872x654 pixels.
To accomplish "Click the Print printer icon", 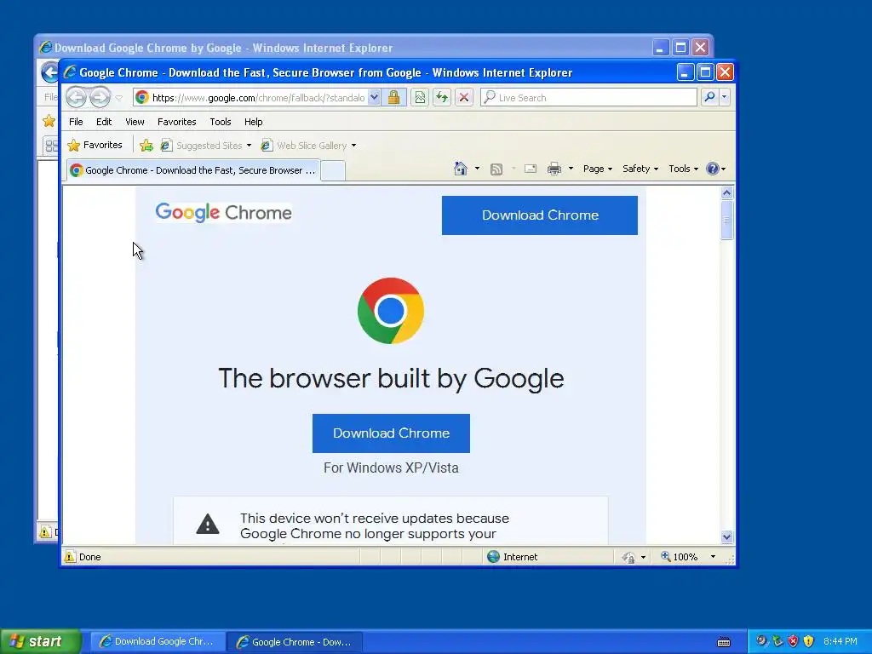I will [x=554, y=169].
